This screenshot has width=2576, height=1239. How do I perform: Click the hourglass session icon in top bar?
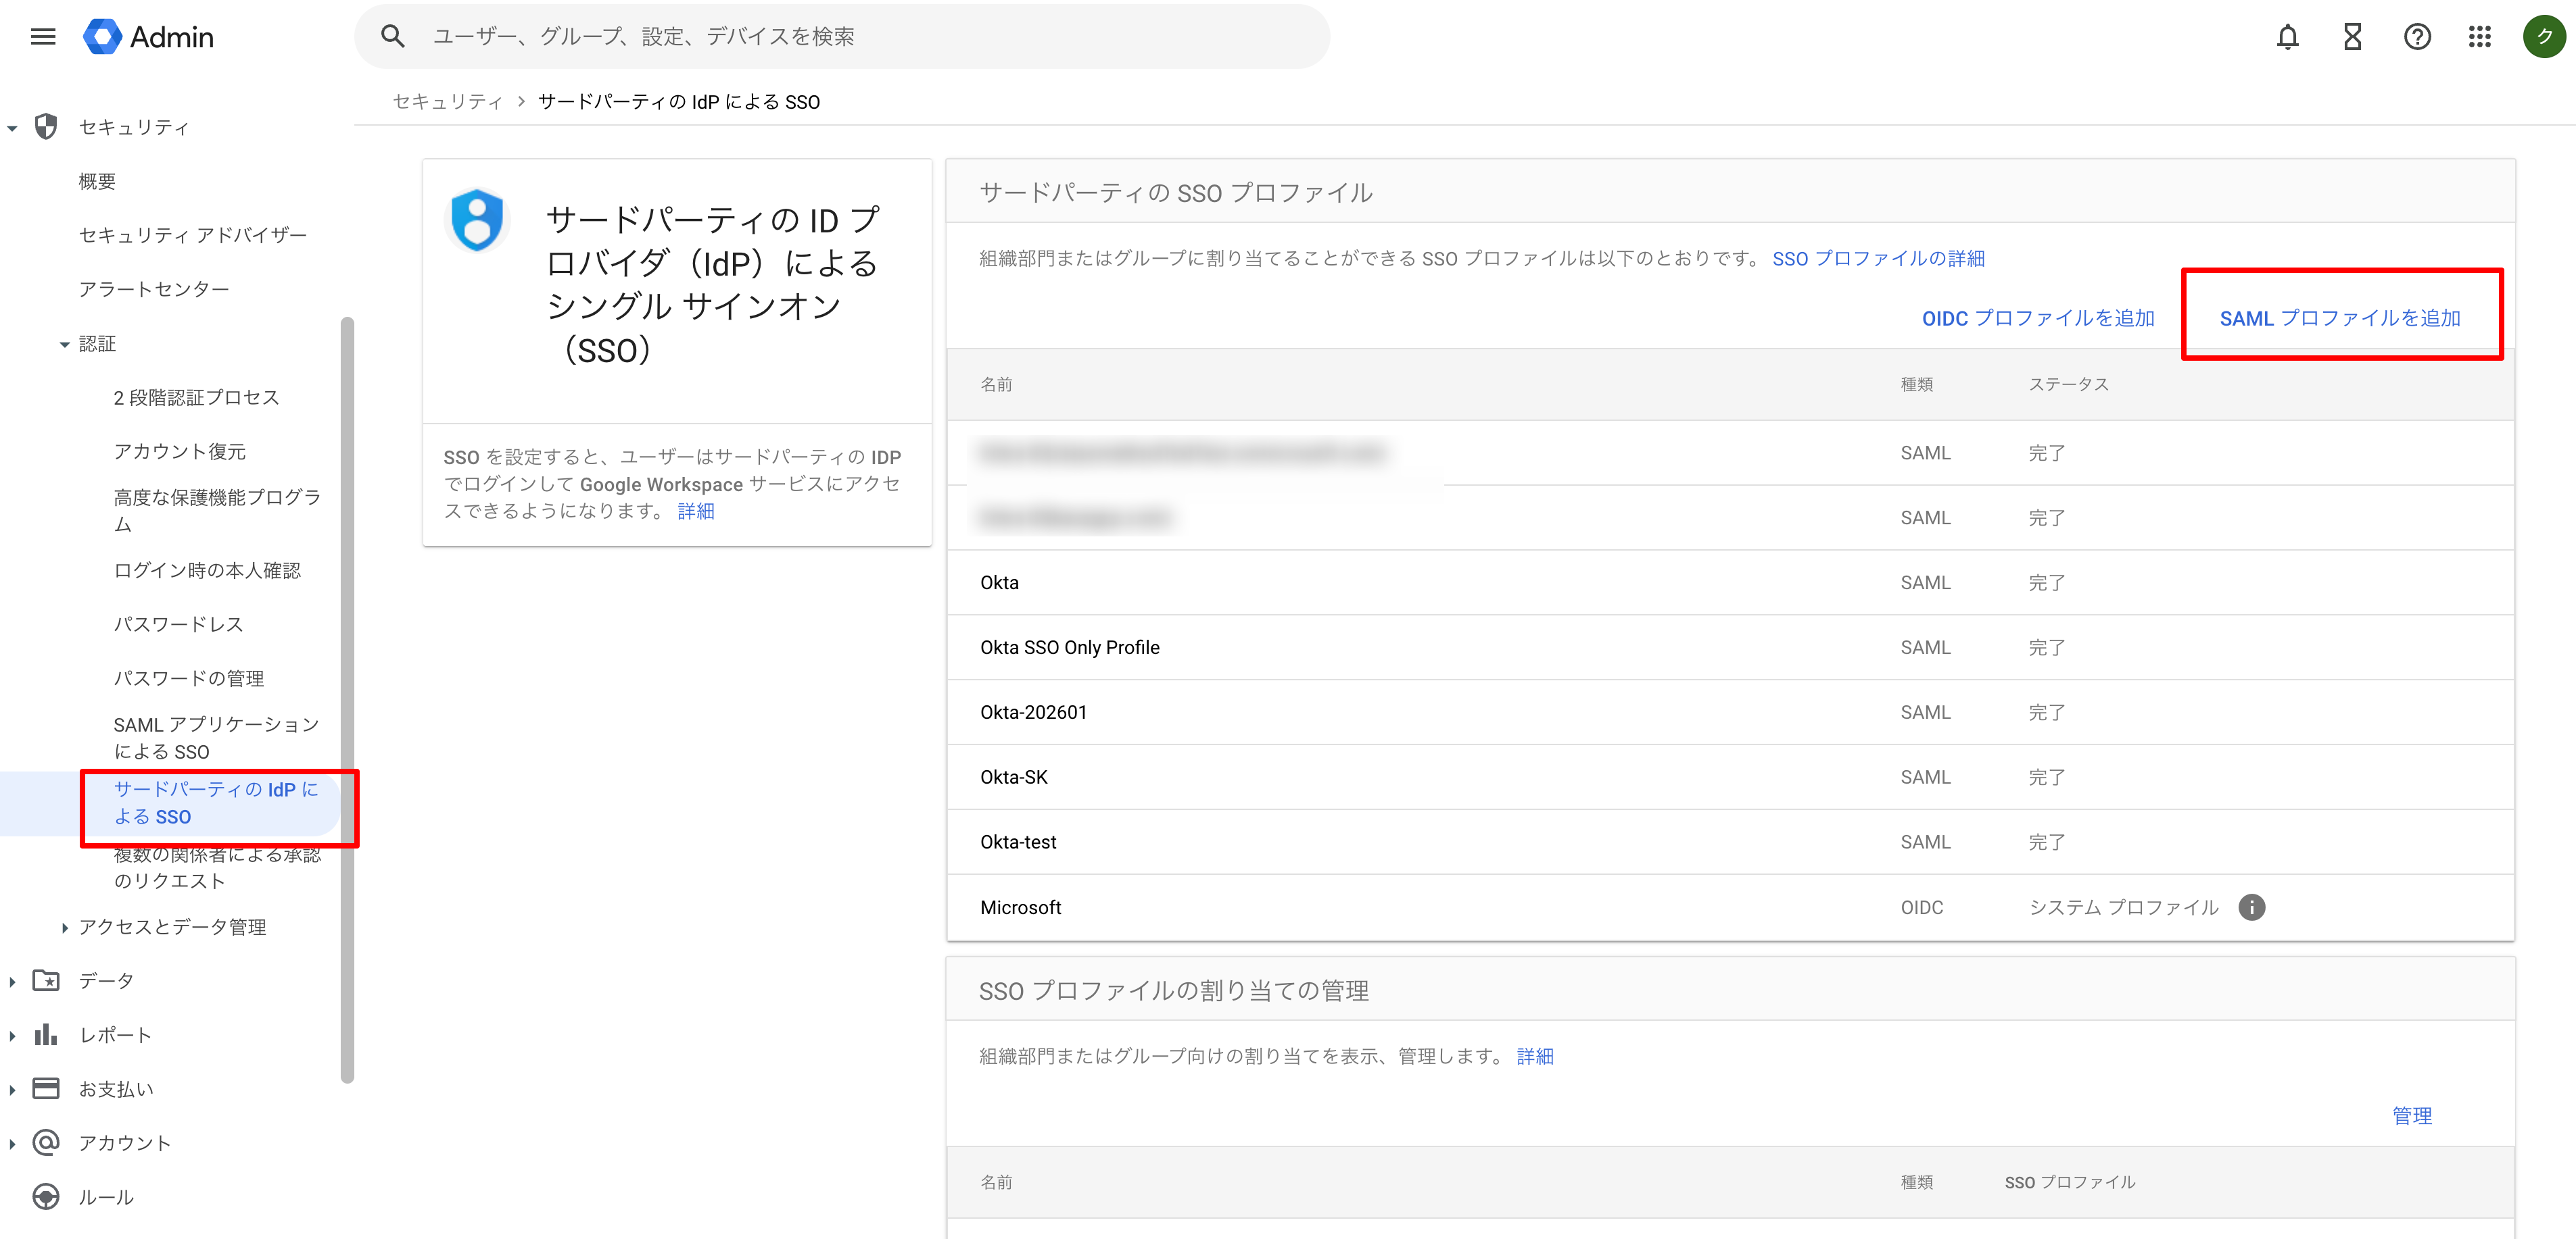2352,36
